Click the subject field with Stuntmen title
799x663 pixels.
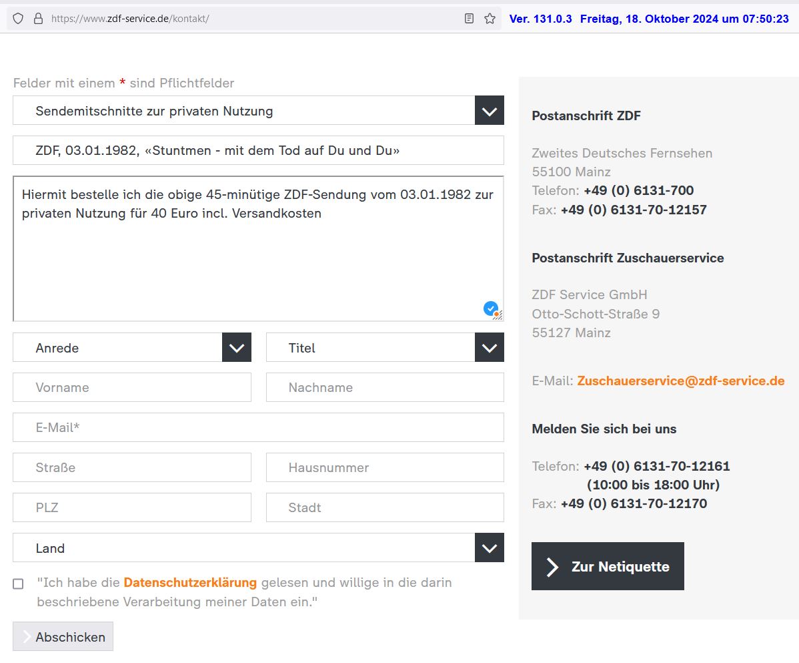pyautogui.click(x=258, y=151)
